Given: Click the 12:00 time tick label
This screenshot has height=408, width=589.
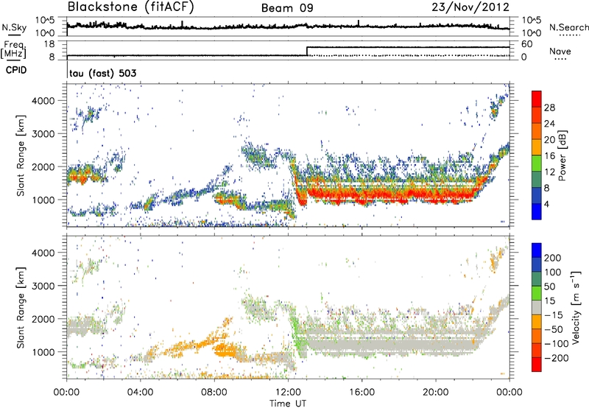Looking at the screenshot, I should point(288,393).
